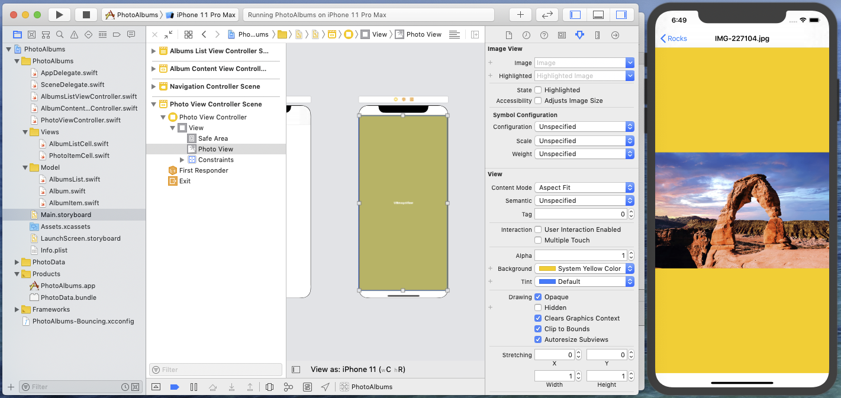Uncheck Clears Graphics Context
841x398 pixels.
[x=538, y=318]
